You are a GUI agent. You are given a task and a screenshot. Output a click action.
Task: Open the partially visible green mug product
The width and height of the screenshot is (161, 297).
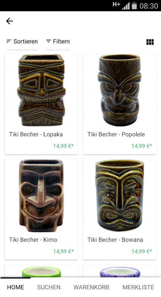[41, 271]
